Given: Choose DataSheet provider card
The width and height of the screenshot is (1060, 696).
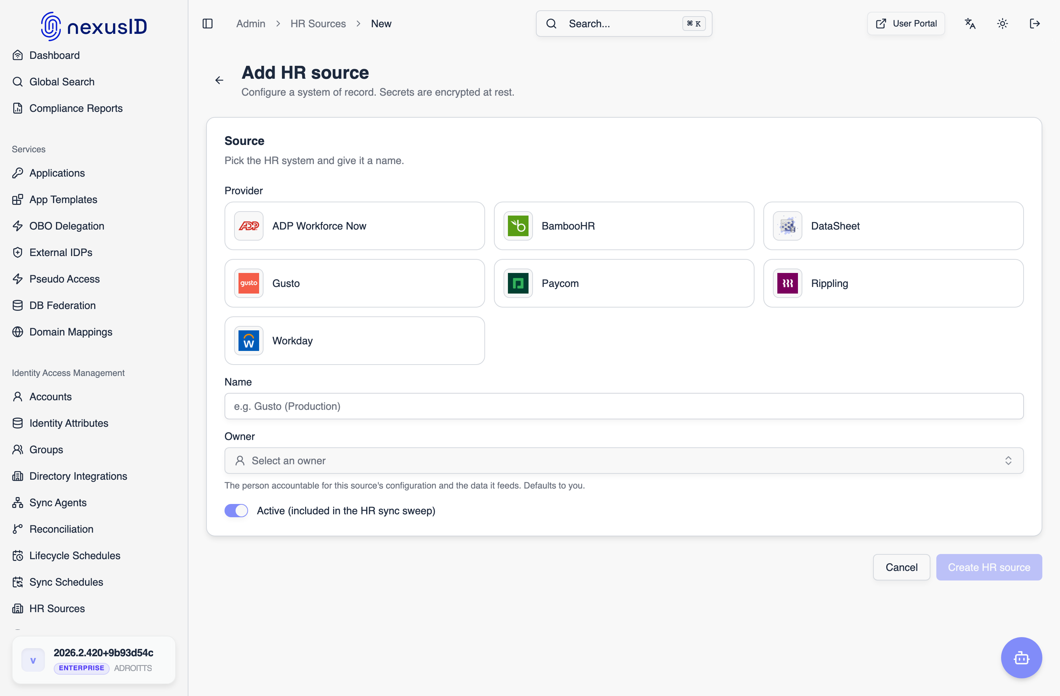Looking at the screenshot, I should (893, 226).
